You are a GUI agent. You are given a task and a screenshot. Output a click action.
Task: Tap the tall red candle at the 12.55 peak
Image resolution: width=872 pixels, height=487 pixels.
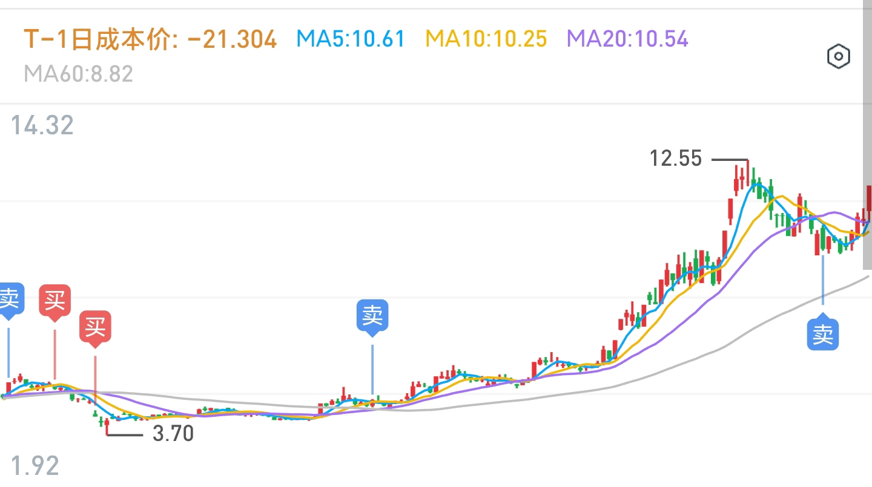click(x=747, y=172)
